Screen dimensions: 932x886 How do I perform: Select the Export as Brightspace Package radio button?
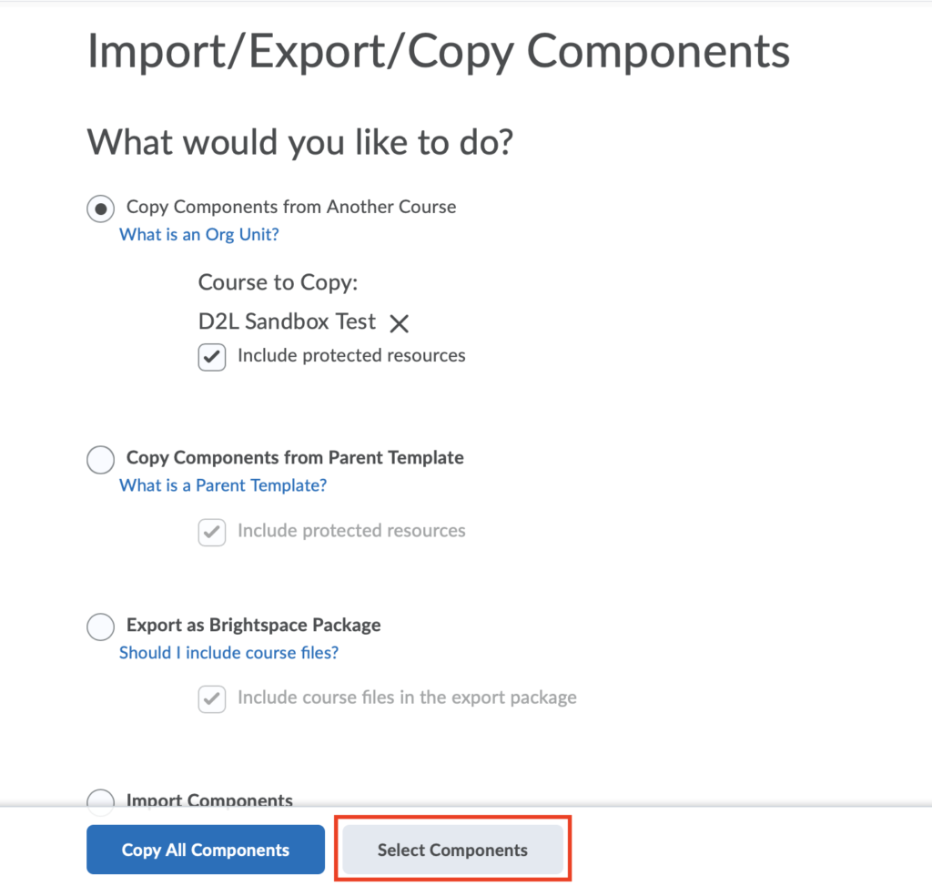(x=100, y=626)
